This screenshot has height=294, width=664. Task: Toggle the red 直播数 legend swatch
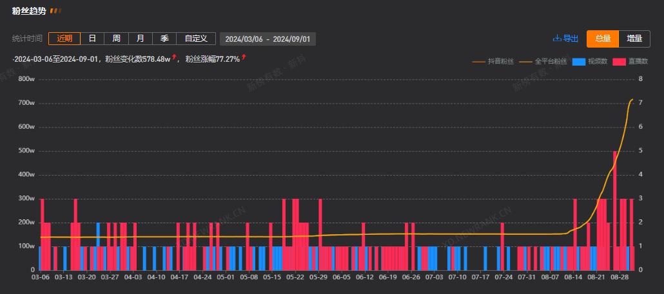(x=619, y=62)
